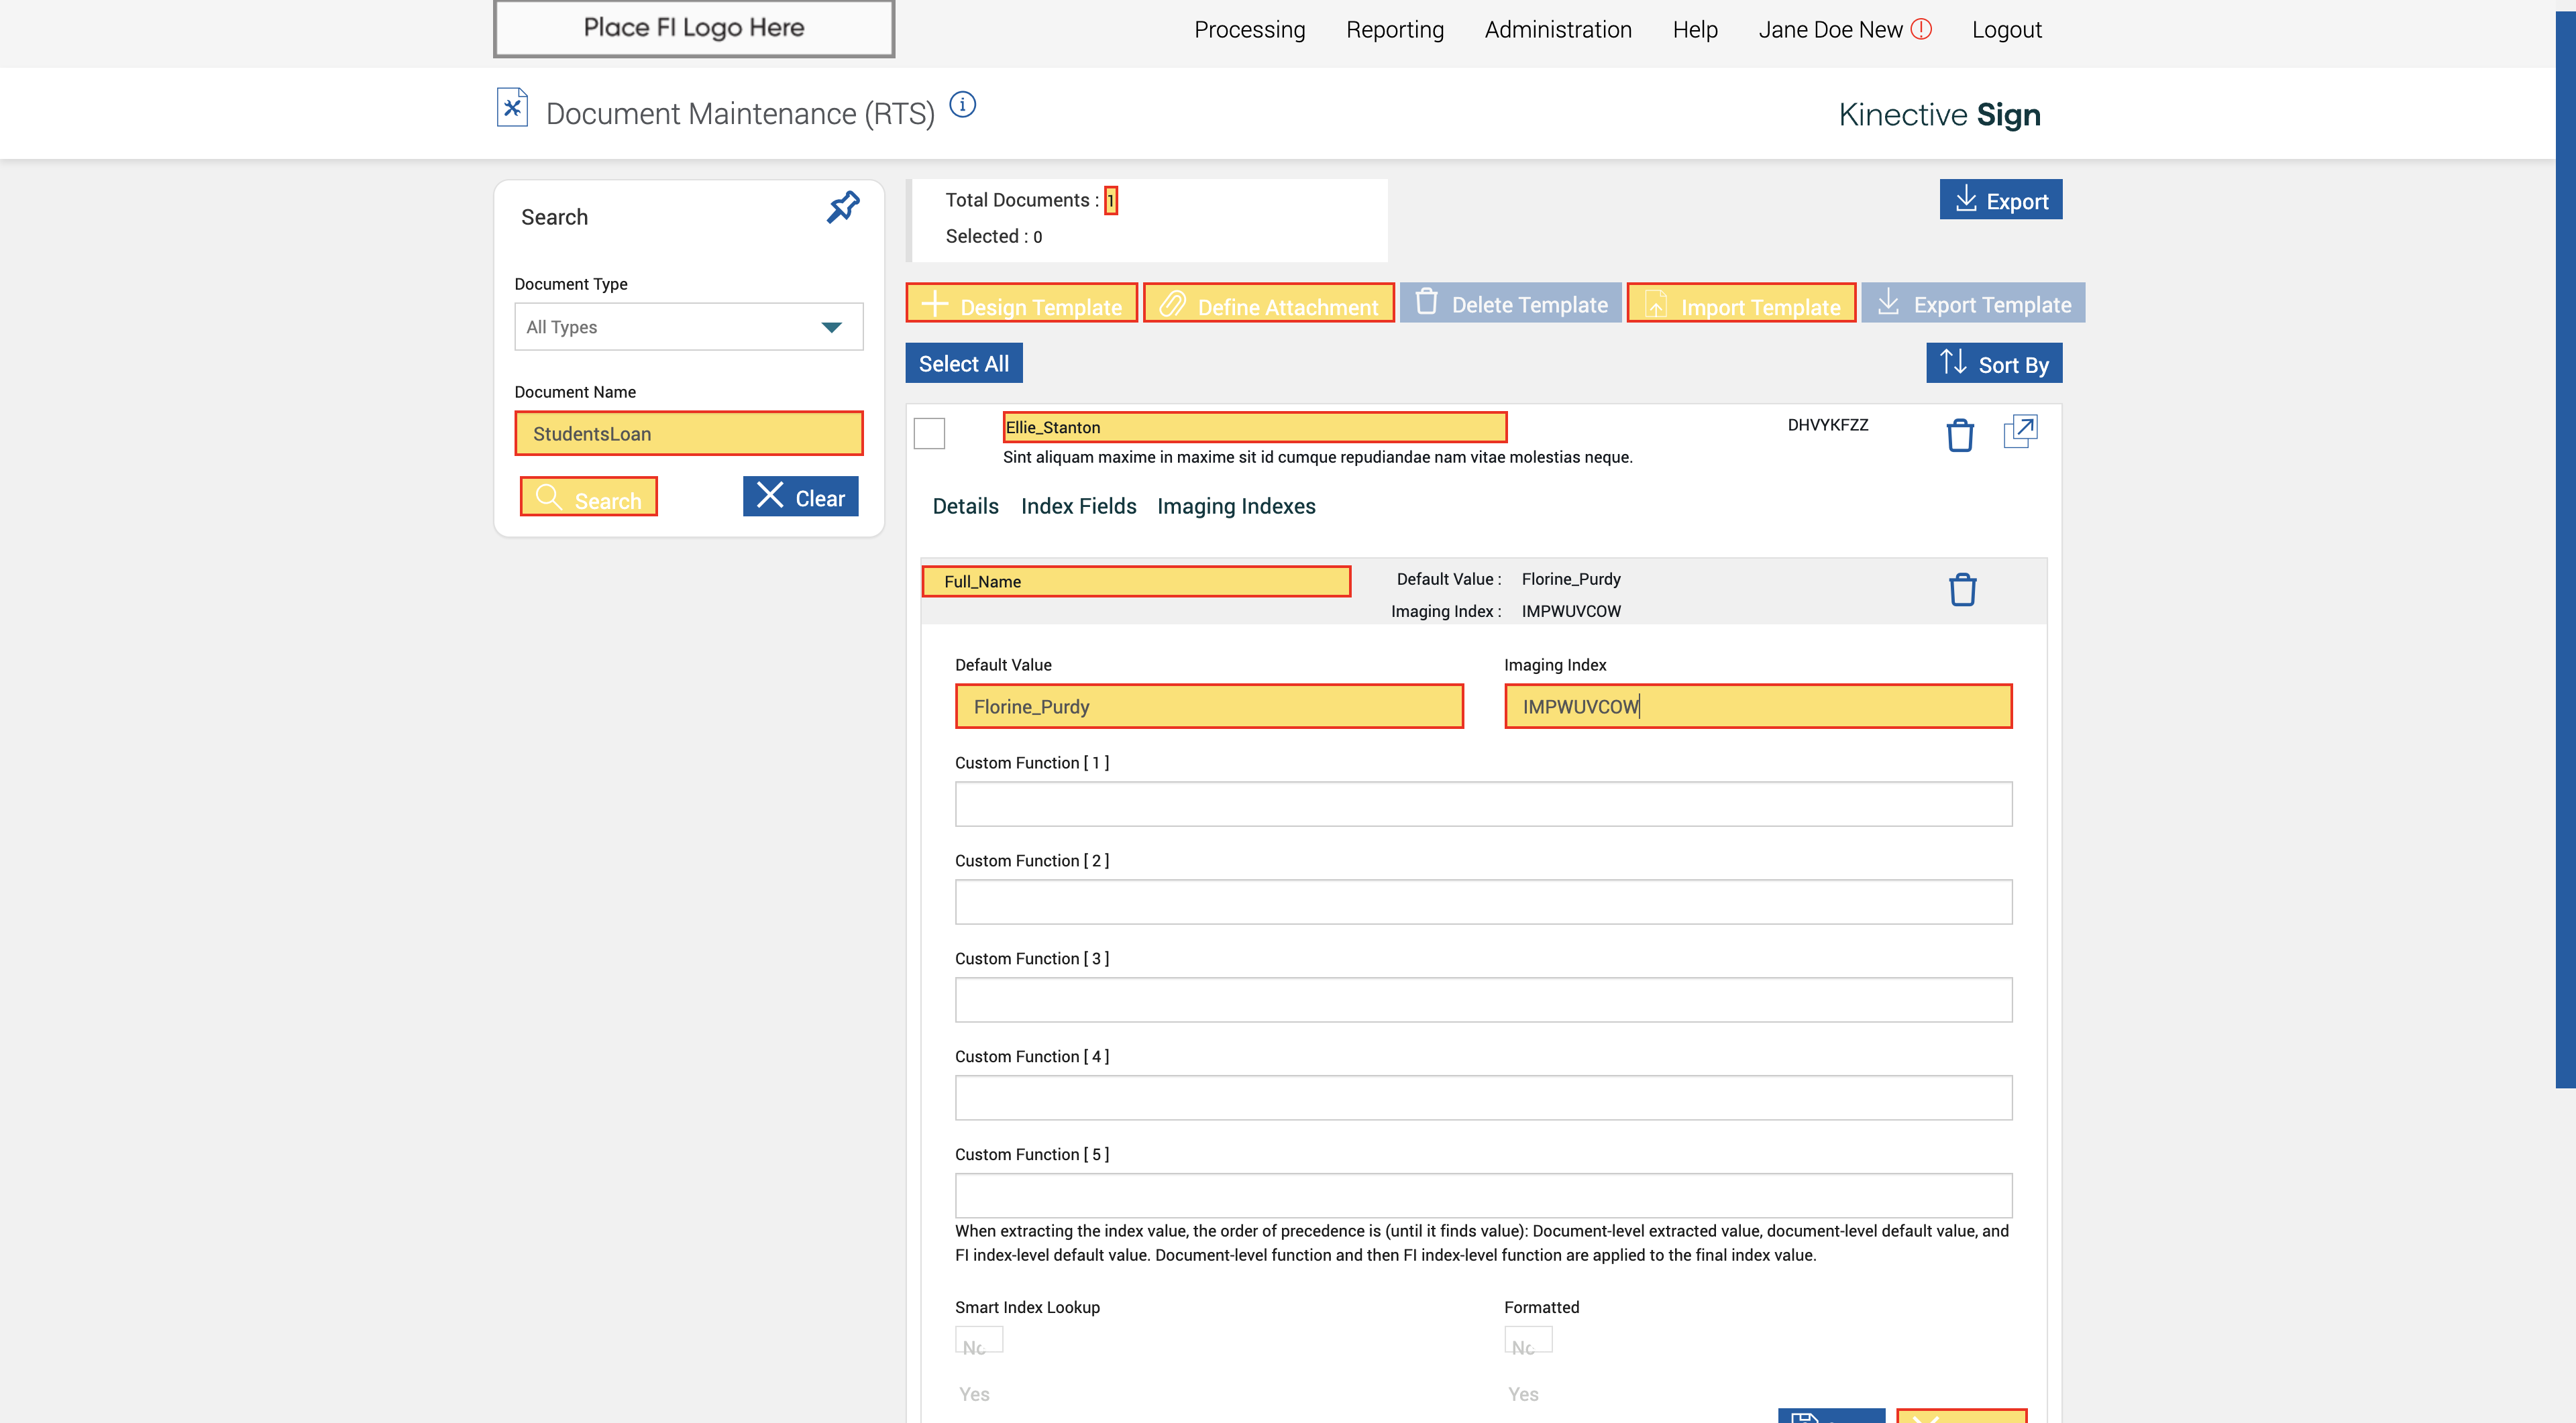Click the Design Template button
This screenshot has height=1423, width=2576.
click(x=1021, y=304)
